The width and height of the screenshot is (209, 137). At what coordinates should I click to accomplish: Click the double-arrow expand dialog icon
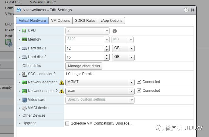[193, 10]
